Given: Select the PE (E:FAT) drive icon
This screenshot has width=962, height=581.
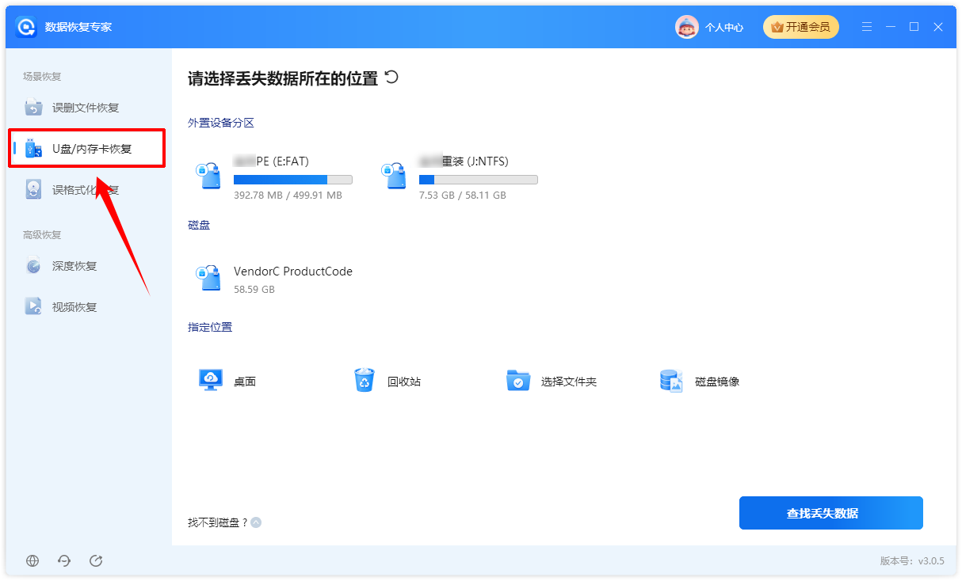Looking at the screenshot, I should click(x=208, y=176).
